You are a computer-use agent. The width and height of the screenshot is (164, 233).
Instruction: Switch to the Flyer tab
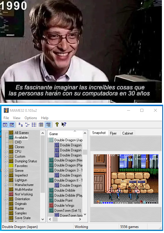click(113, 133)
